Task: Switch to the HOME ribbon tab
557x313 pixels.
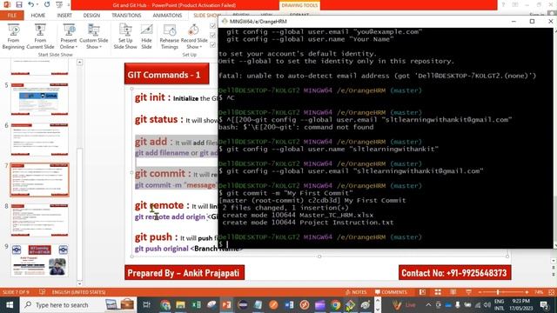Action: pyautogui.click(x=38, y=16)
